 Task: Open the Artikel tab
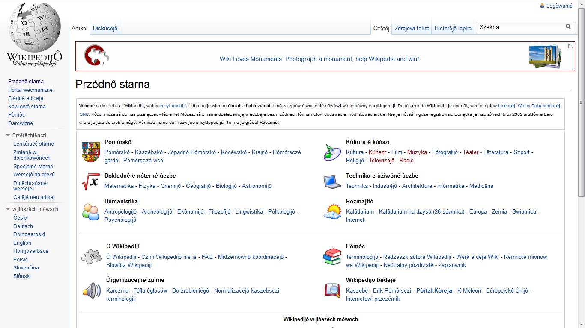coord(79,29)
